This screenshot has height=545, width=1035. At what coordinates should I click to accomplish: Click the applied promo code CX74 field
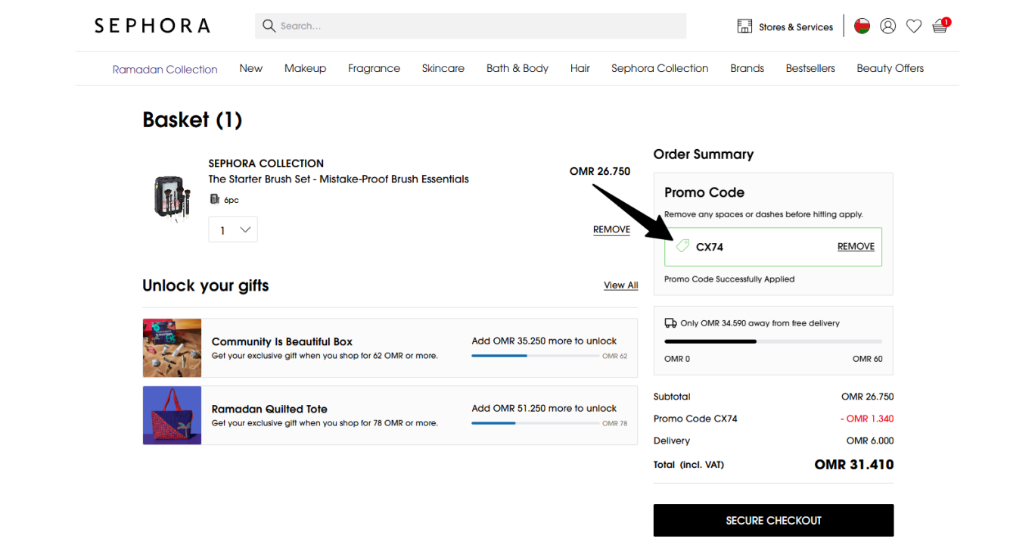pos(773,247)
